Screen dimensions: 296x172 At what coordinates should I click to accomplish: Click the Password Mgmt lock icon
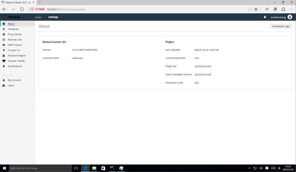click(x=4, y=56)
